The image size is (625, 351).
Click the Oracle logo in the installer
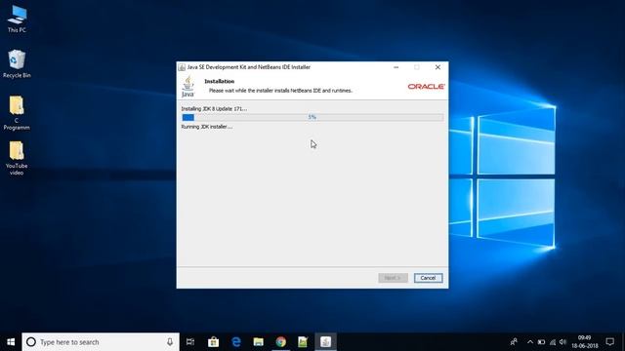pyautogui.click(x=426, y=87)
